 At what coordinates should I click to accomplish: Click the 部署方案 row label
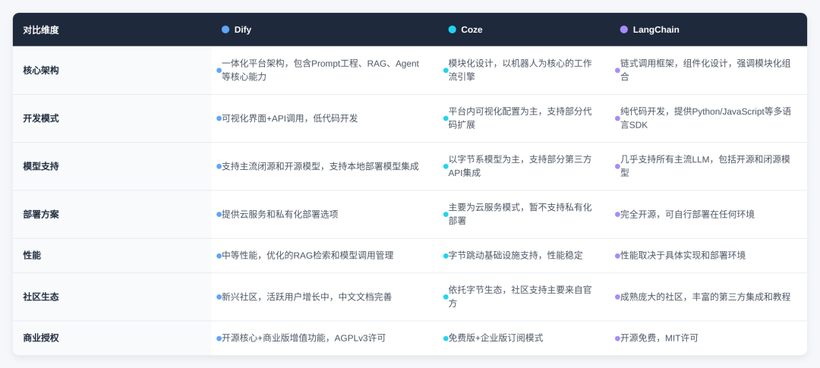tap(41, 214)
